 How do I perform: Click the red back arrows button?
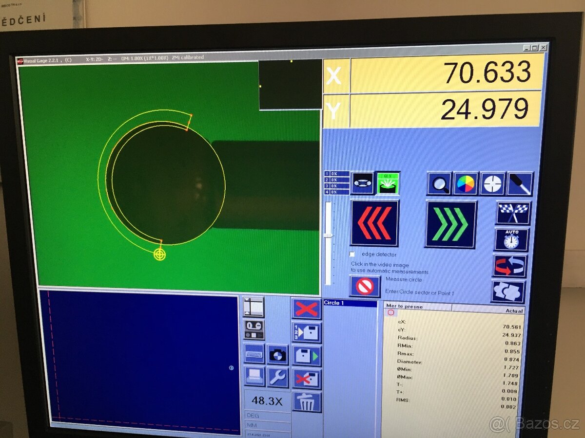[374, 223]
